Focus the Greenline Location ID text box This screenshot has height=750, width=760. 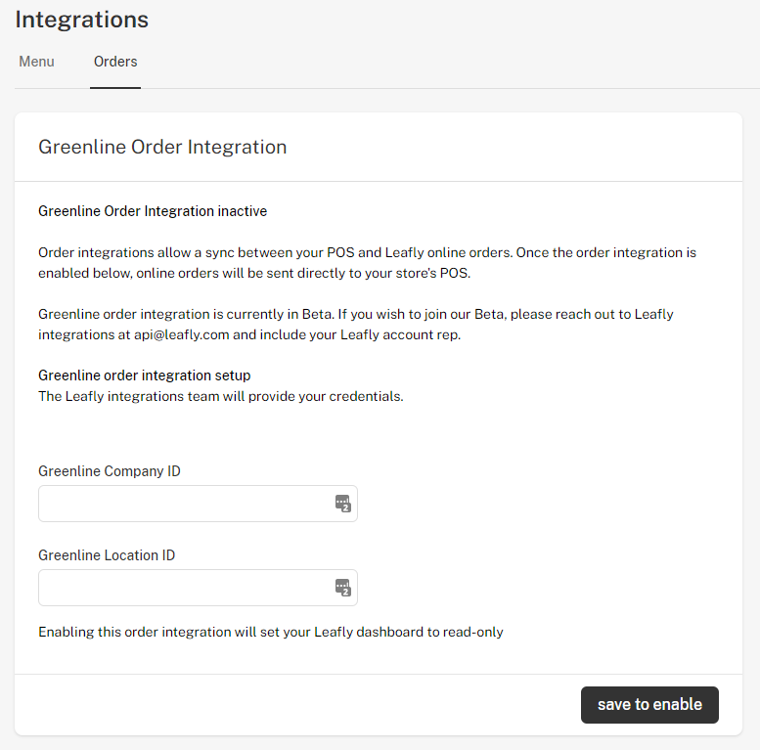[x=198, y=588]
